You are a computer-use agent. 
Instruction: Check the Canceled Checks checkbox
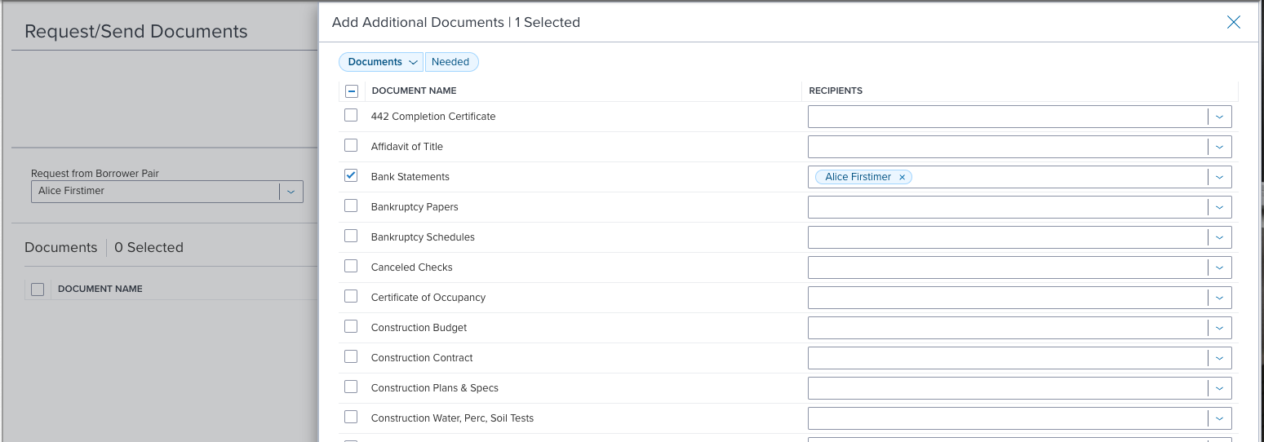[351, 267]
